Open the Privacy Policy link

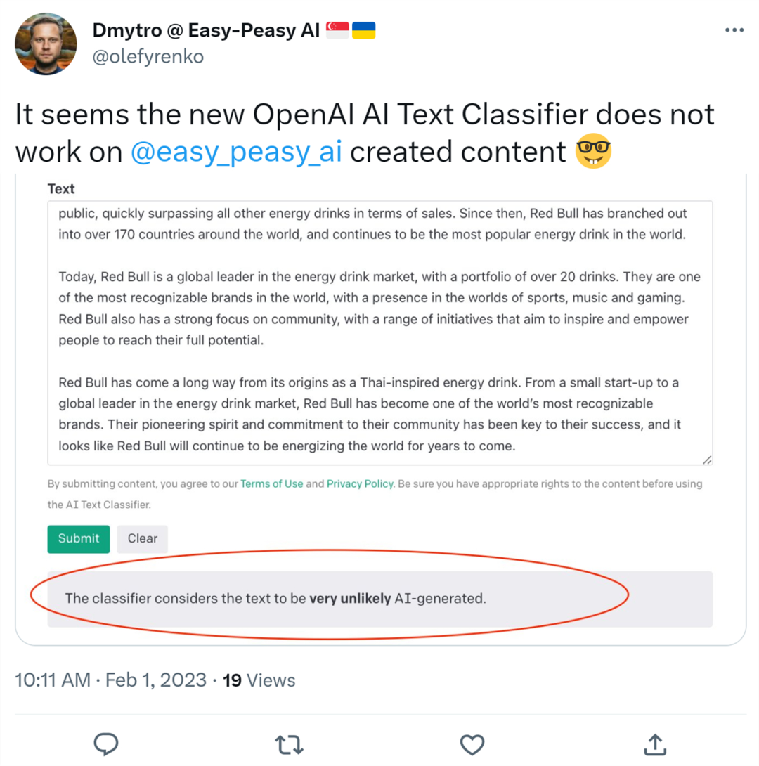click(360, 484)
